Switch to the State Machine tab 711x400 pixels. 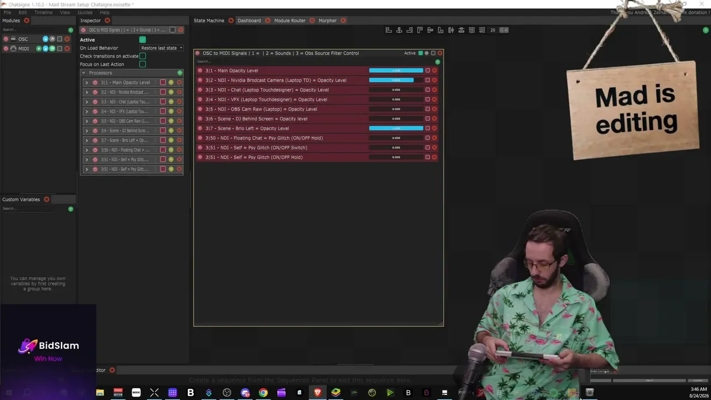209,21
